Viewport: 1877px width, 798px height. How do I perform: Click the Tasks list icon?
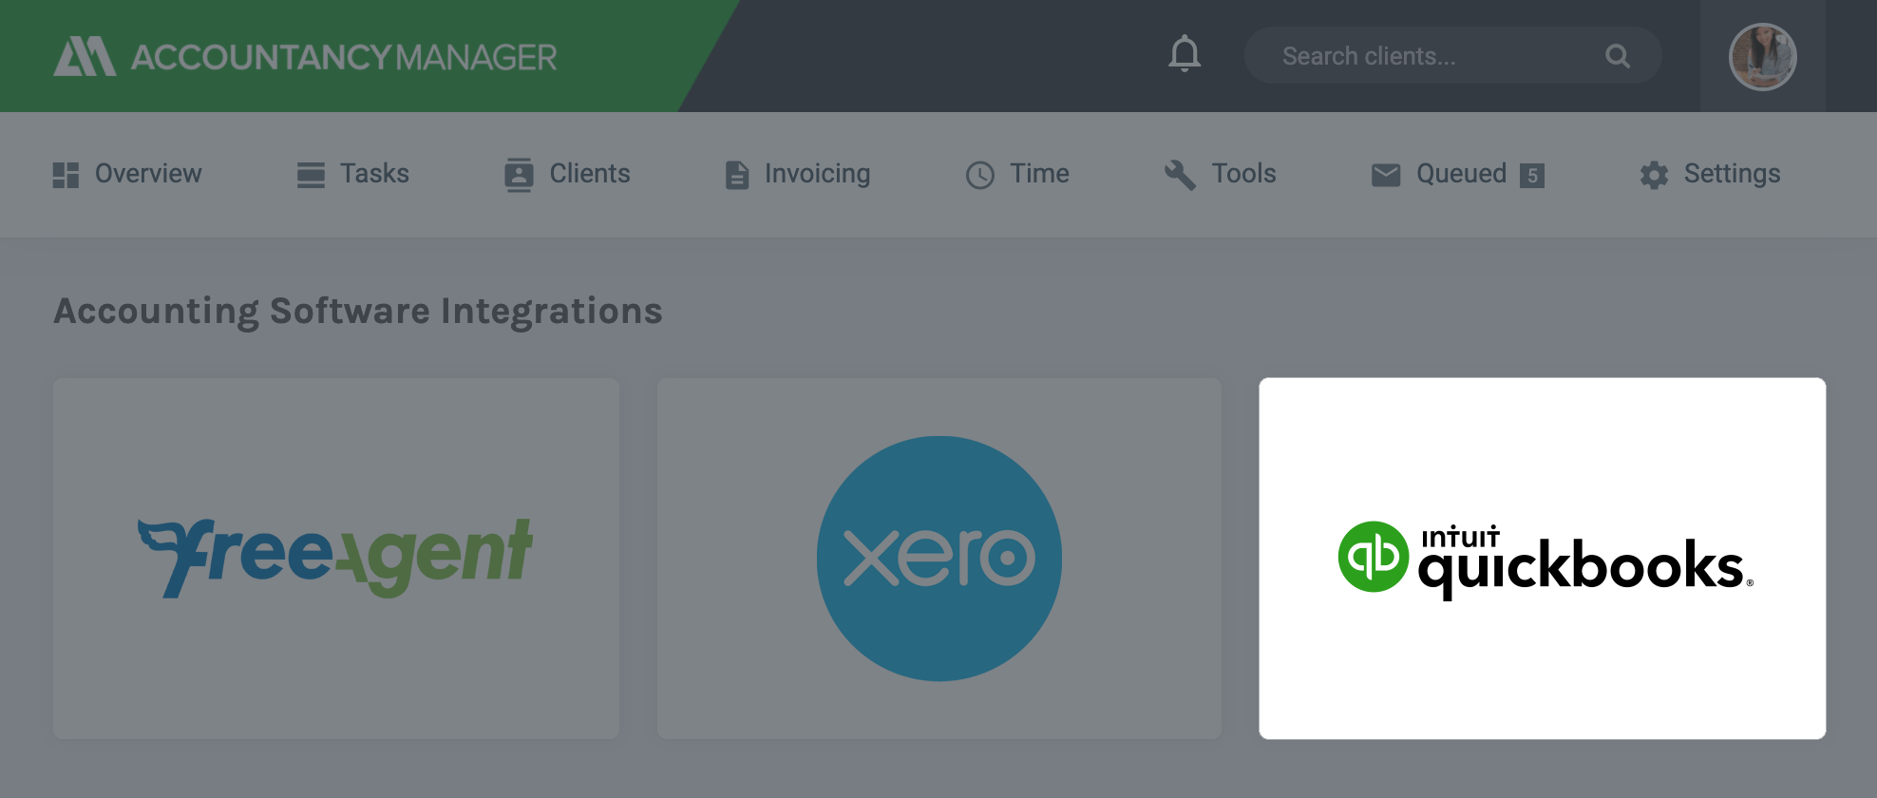pyautogui.click(x=311, y=175)
